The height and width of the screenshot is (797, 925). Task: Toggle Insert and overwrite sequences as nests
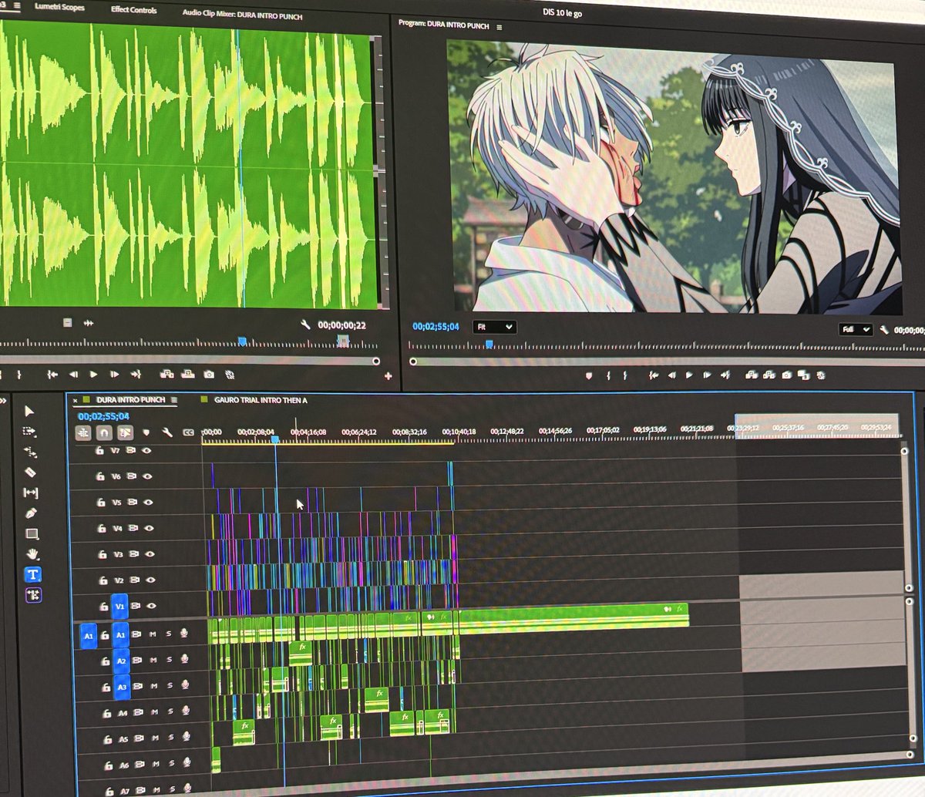pos(83,433)
